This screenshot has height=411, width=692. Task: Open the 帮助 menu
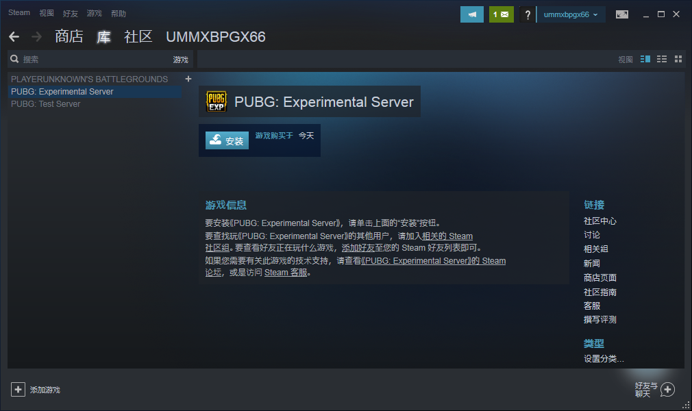[x=119, y=14]
